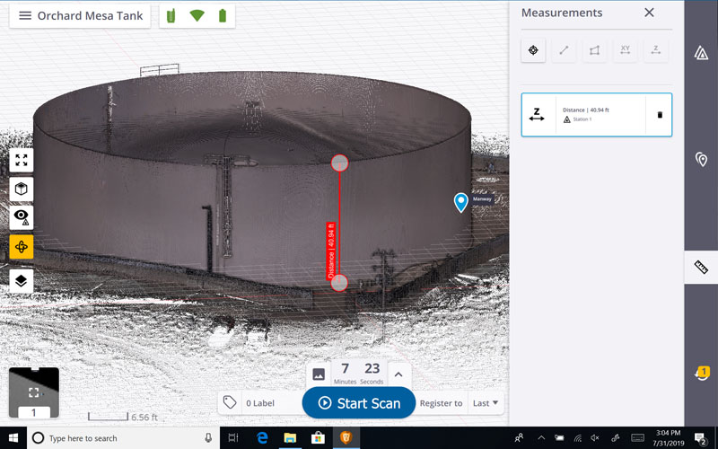
Task: Expand the scan settings chevron
Action: click(398, 374)
